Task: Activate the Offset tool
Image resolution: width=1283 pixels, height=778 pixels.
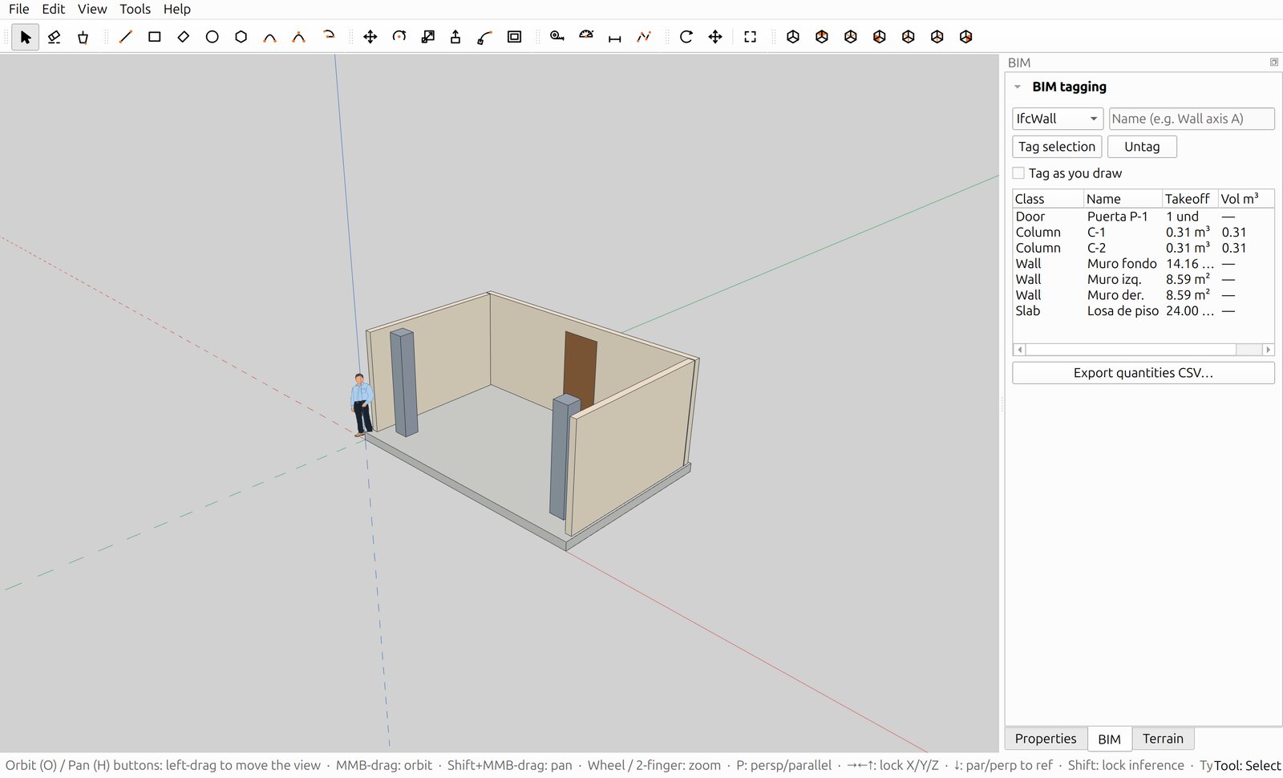Action: coord(515,37)
